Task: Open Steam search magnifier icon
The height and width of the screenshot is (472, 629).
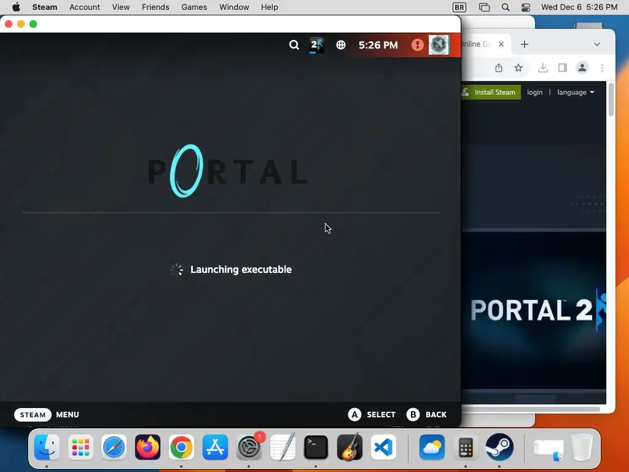Action: [x=294, y=45]
